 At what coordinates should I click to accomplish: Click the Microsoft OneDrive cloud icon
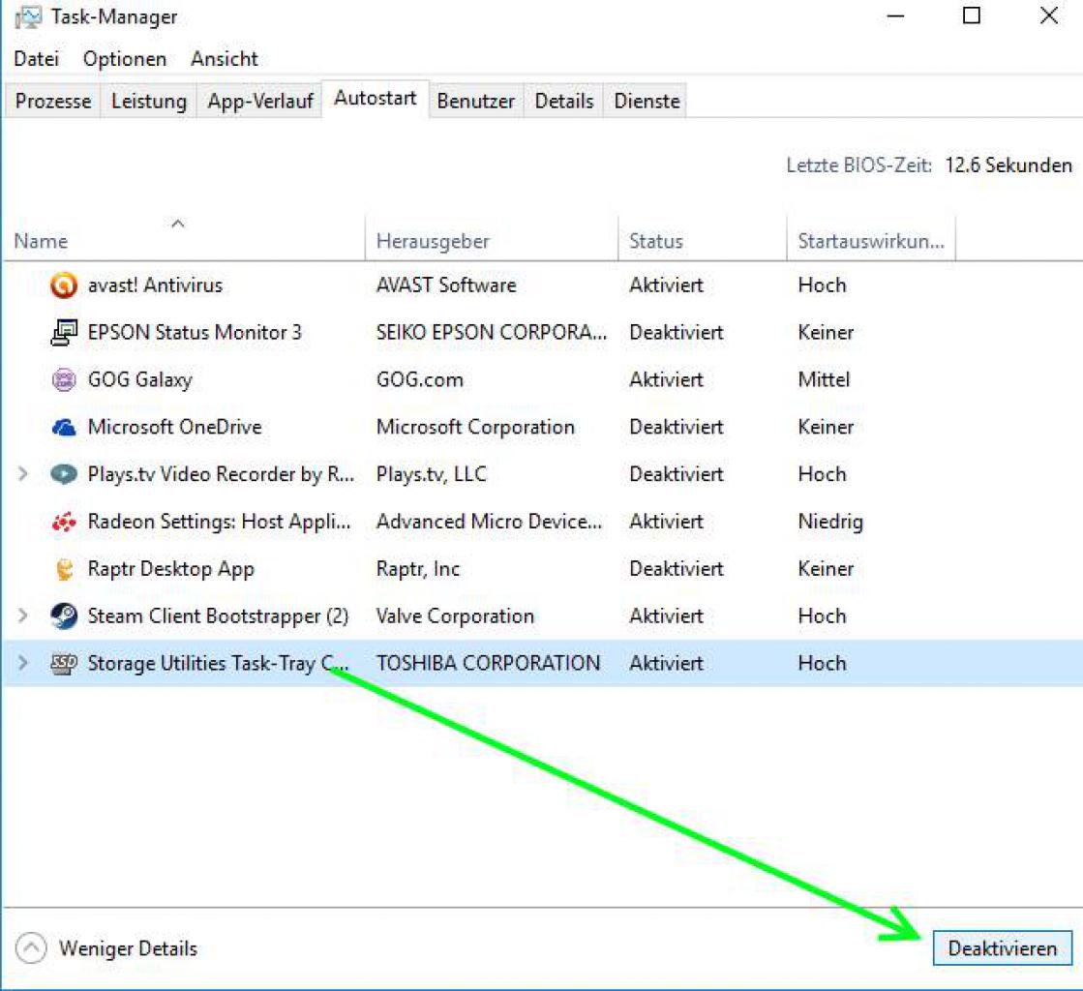click(64, 428)
